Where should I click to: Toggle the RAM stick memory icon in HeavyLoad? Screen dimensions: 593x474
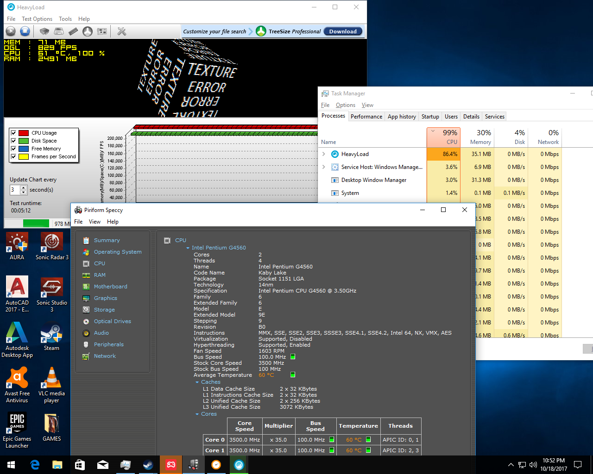tap(73, 31)
